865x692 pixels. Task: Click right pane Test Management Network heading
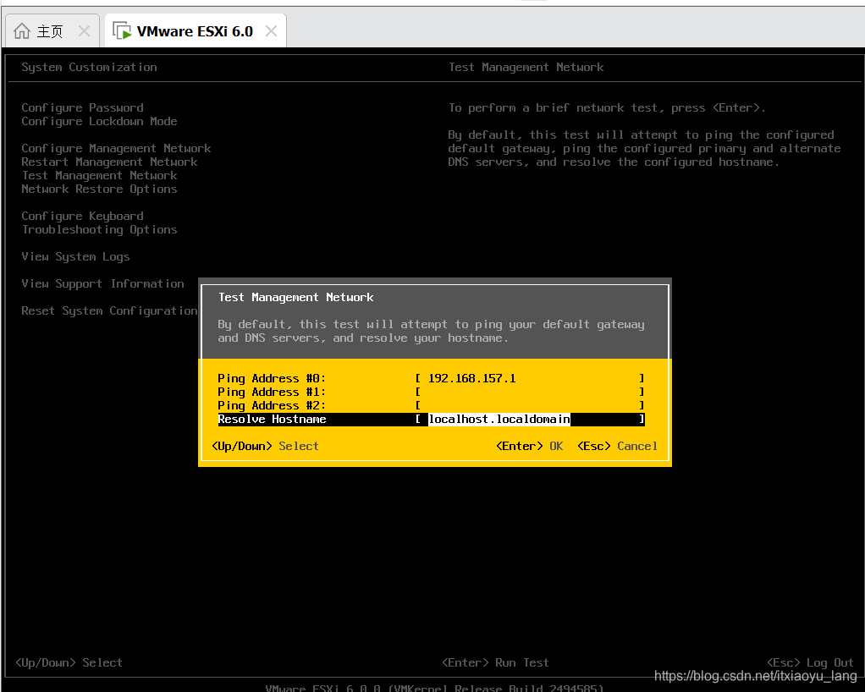(526, 68)
